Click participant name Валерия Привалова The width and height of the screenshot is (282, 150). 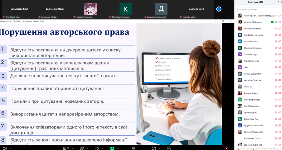(253, 132)
